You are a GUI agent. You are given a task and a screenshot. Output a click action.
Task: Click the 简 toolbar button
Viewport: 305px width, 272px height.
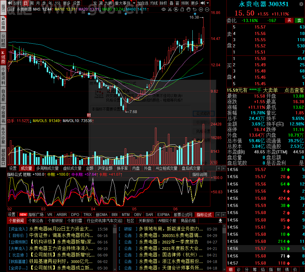point(101,3)
